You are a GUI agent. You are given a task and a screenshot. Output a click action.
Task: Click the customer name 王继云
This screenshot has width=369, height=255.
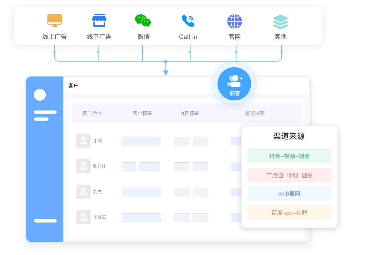pyautogui.click(x=100, y=217)
